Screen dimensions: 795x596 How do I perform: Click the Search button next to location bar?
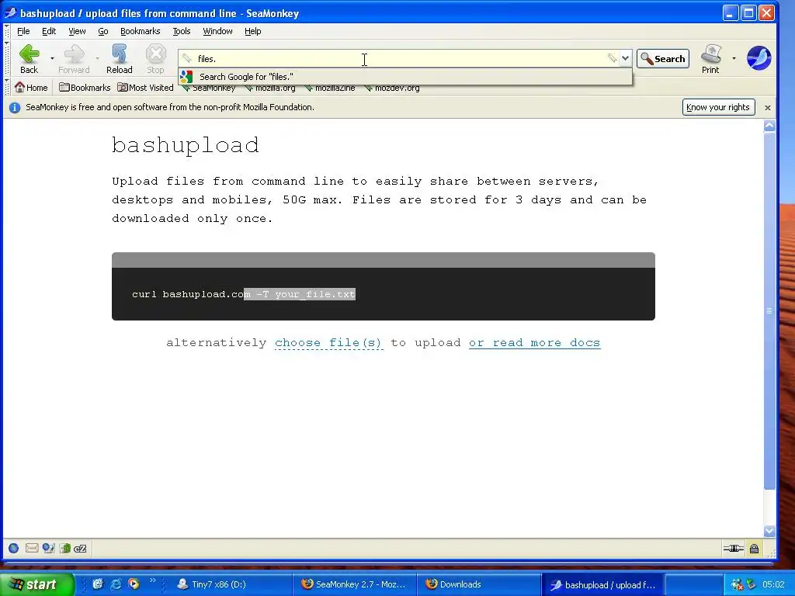click(x=663, y=59)
